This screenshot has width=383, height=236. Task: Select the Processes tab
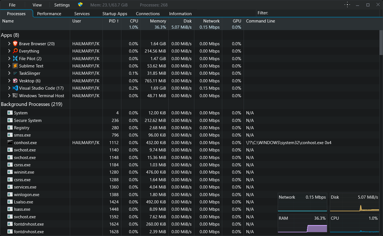click(16, 13)
